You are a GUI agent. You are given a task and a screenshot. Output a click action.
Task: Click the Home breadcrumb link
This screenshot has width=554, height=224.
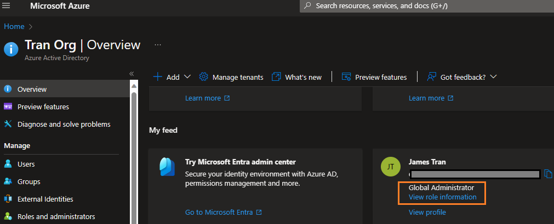tap(14, 26)
